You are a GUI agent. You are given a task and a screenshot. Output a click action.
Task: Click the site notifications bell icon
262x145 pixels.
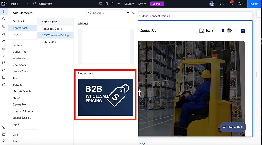(x=223, y=30)
